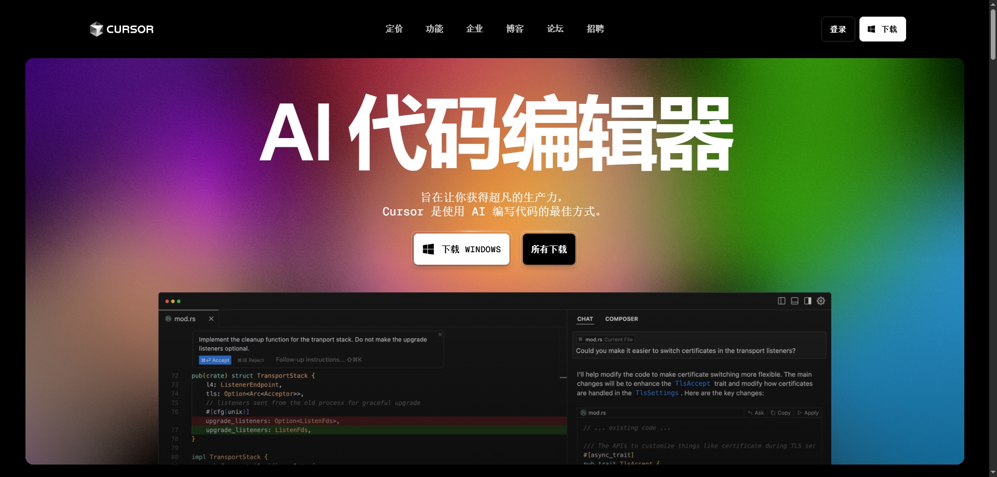This screenshot has height=477, width=997.
Task: Click the settings gear icon in editor preview
Action: (x=820, y=301)
